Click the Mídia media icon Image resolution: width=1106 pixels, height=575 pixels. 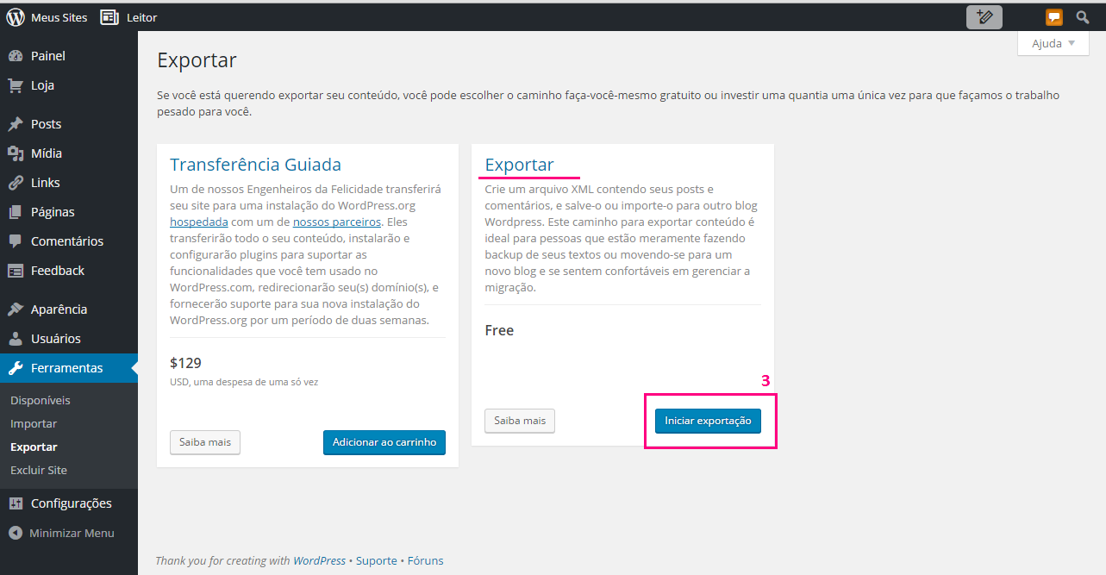[16, 153]
